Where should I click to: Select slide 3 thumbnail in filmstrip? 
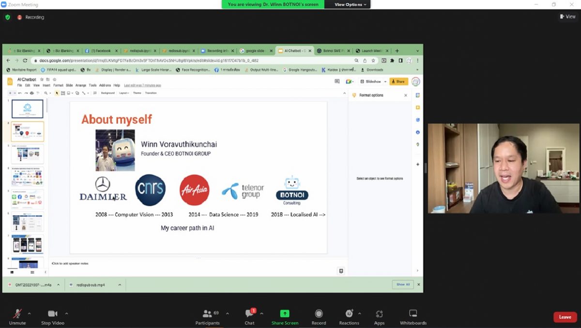click(x=28, y=154)
